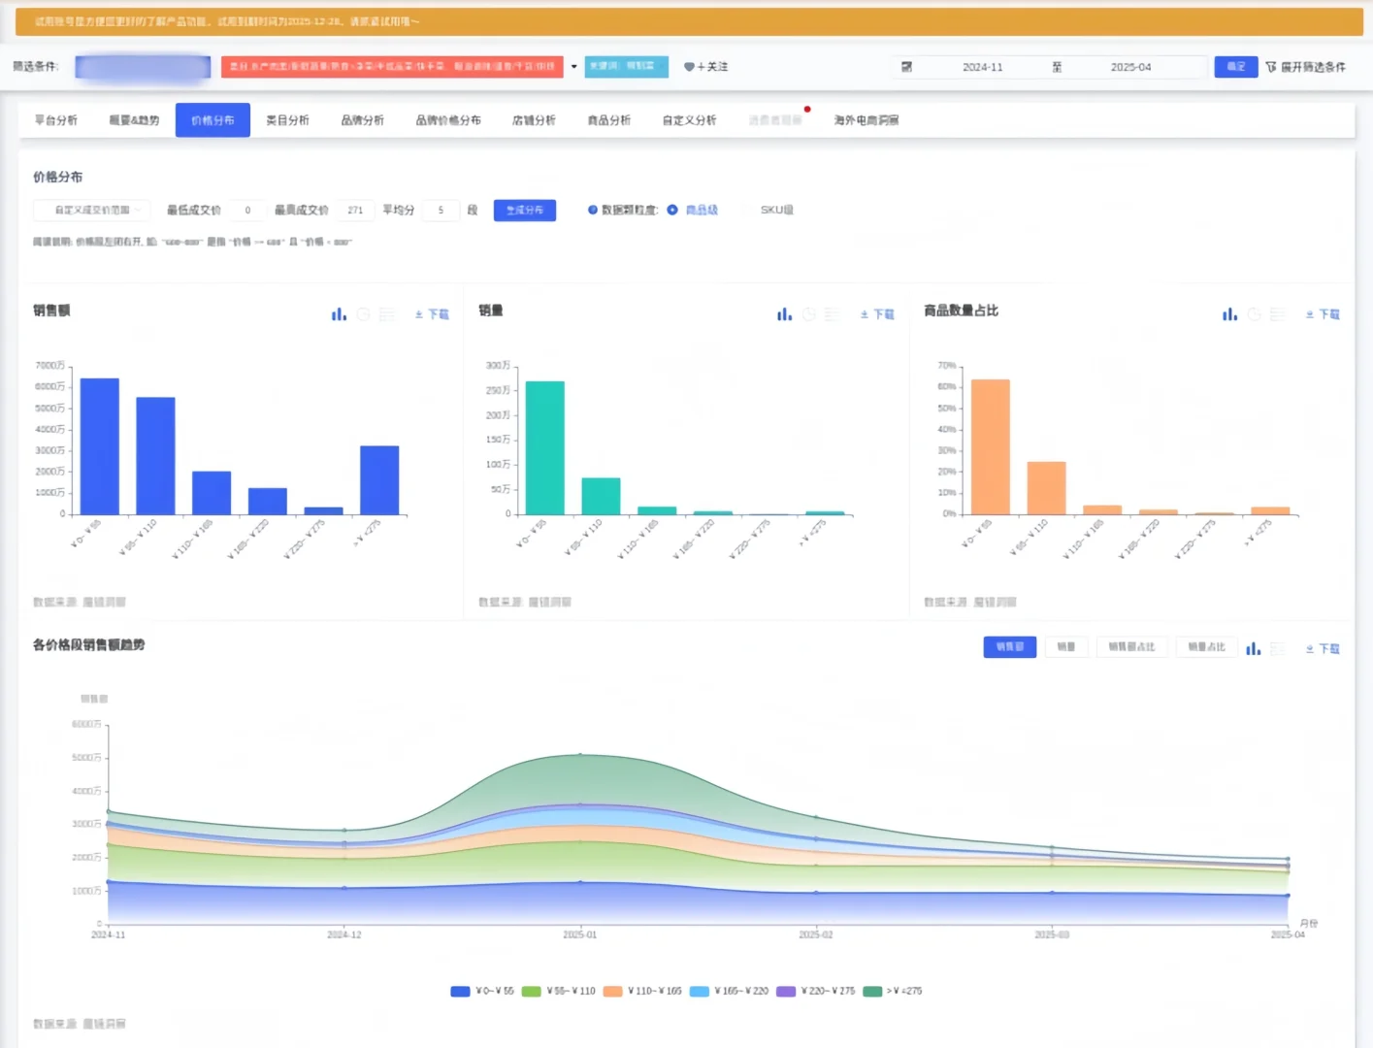Screen dimensions: 1373x1048
Task: Download the 商品数量占比 chart data
Action: click(1323, 314)
